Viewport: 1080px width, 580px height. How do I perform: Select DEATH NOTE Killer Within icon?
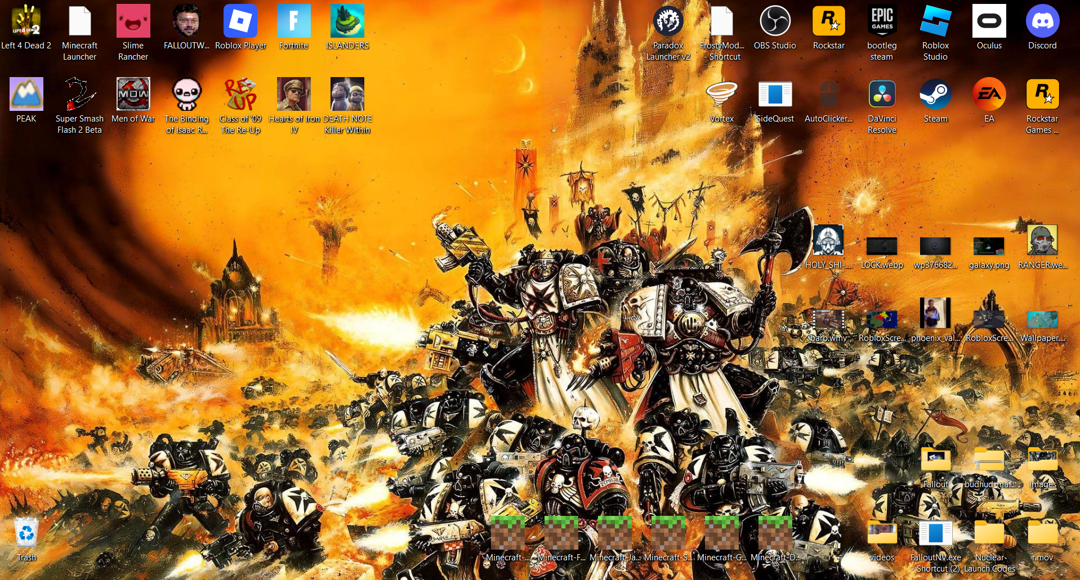[347, 94]
